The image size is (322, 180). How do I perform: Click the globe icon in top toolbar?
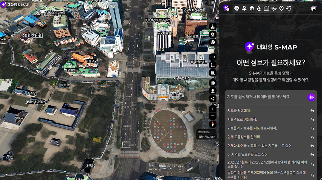click(237, 8)
